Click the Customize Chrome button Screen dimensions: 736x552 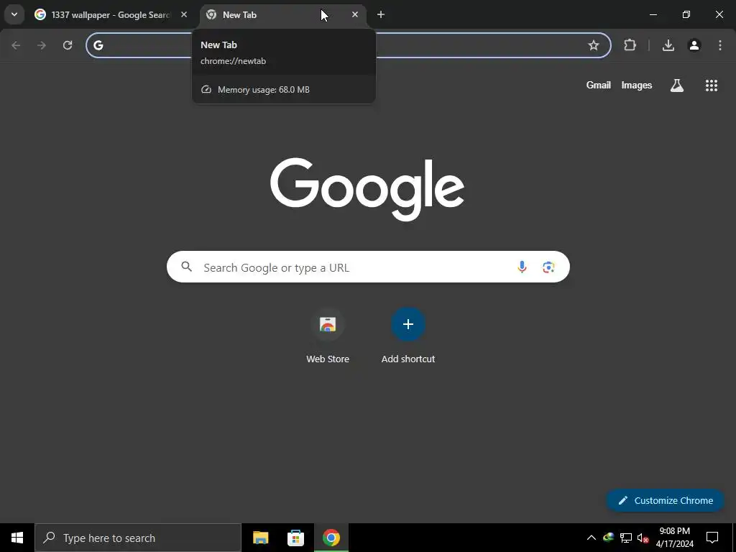[665, 500]
